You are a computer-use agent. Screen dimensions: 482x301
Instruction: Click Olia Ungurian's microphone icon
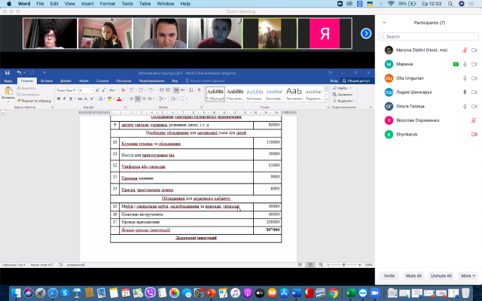(465, 78)
